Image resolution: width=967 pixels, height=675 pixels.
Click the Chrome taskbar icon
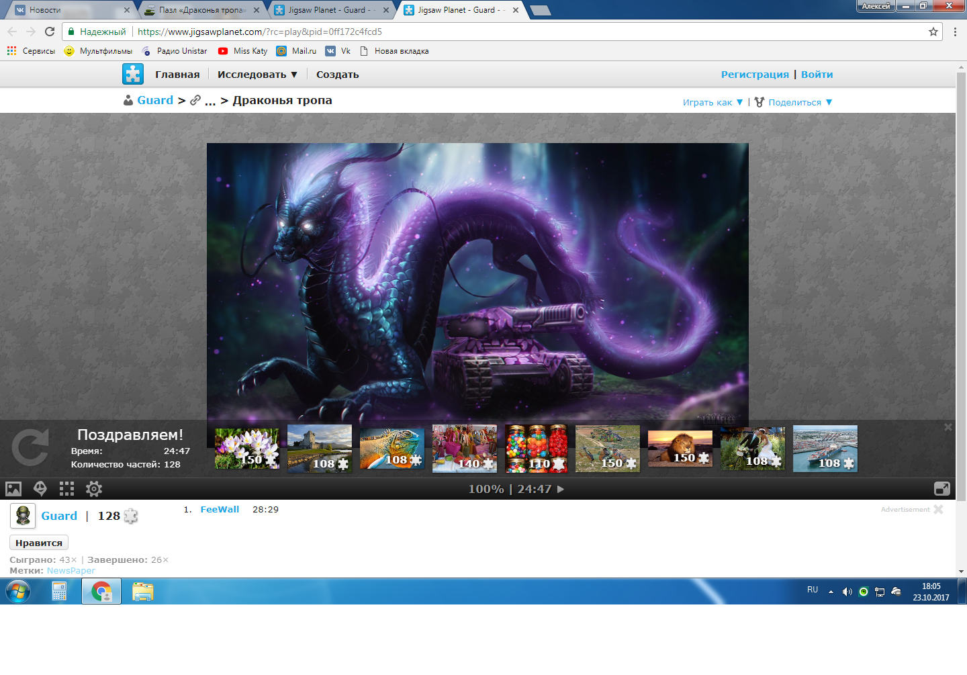point(101,592)
